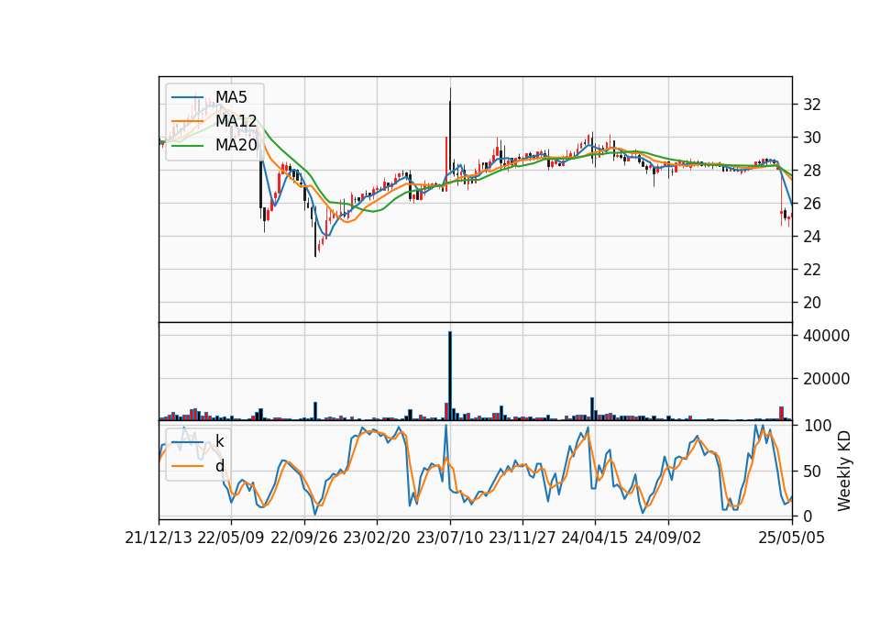Select the 23/02/20 date tick label
880x633 pixels.
377,538
